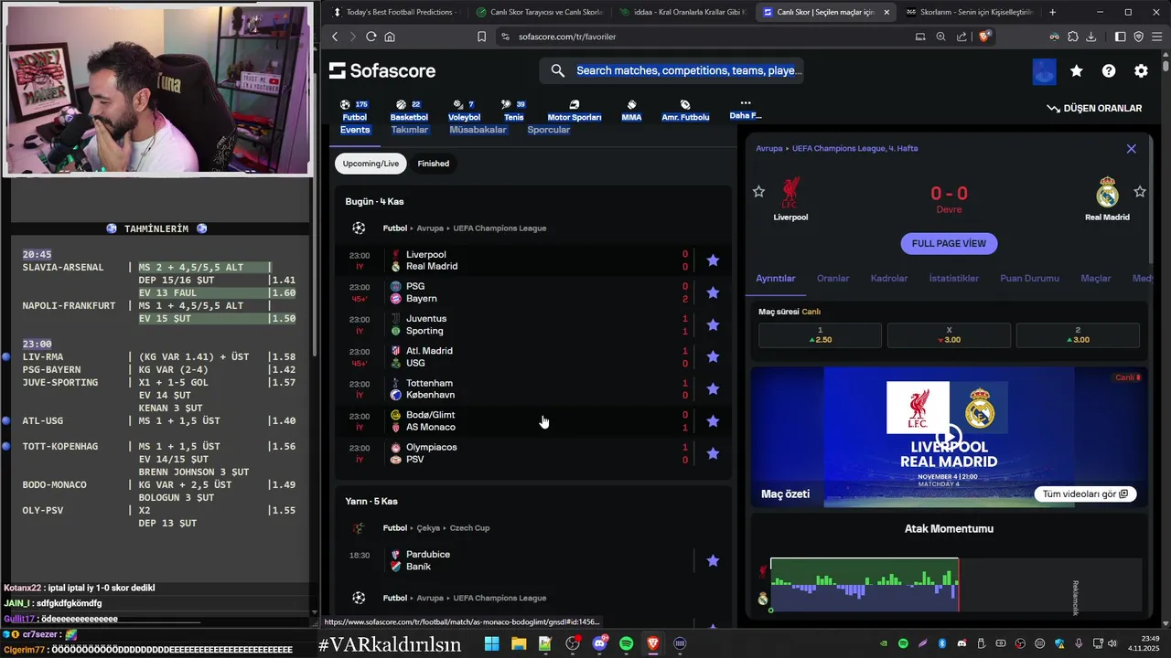Unfavorite the Atl. Madrid vs USG match

(x=713, y=356)
